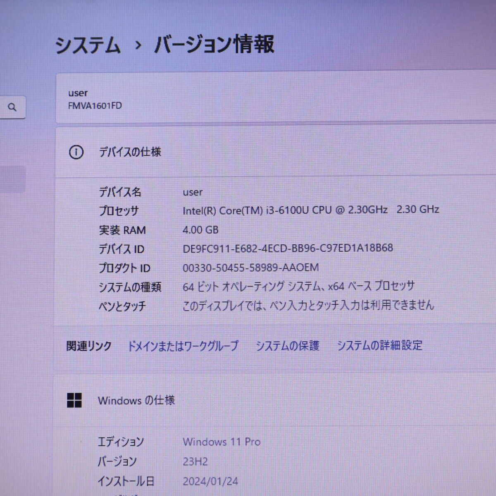Click the デバイス ID label
The image size is (496, 496).
pos(122,249)
